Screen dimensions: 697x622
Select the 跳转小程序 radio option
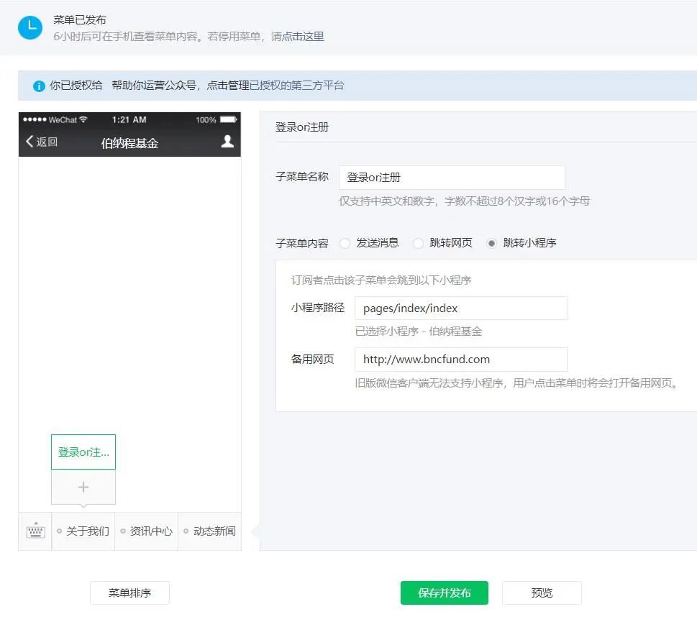point(491,243)
